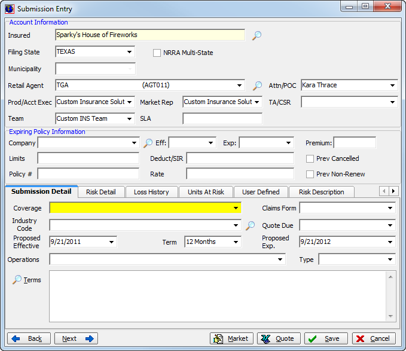Click the Quote button

(x=279, y=338)
